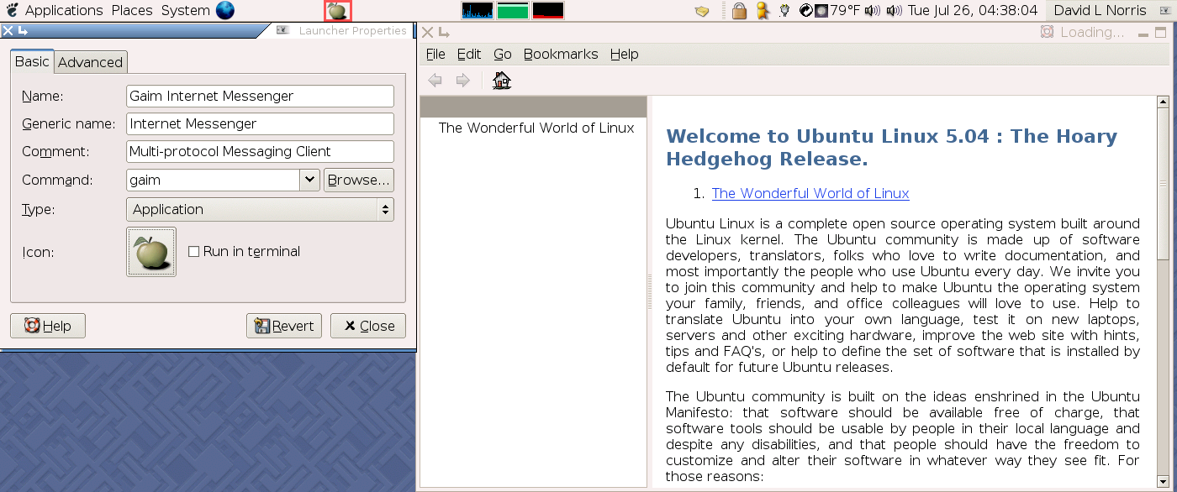Click the Name field containing Gaim Internet Messenger
This screenshot has height=492, width=1177.
(260, 96)
